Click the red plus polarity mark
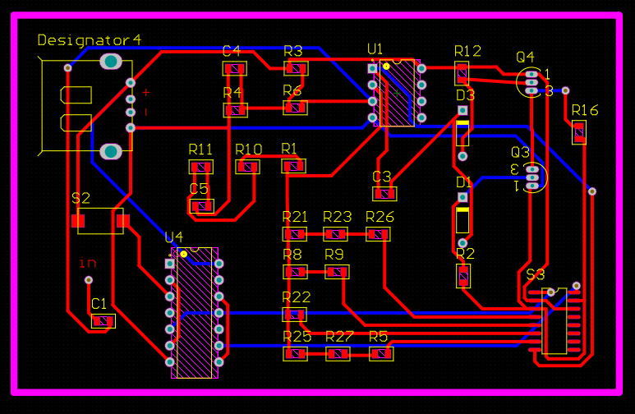The height and width of the screenshot is (414, 635). tap(145, 93)
